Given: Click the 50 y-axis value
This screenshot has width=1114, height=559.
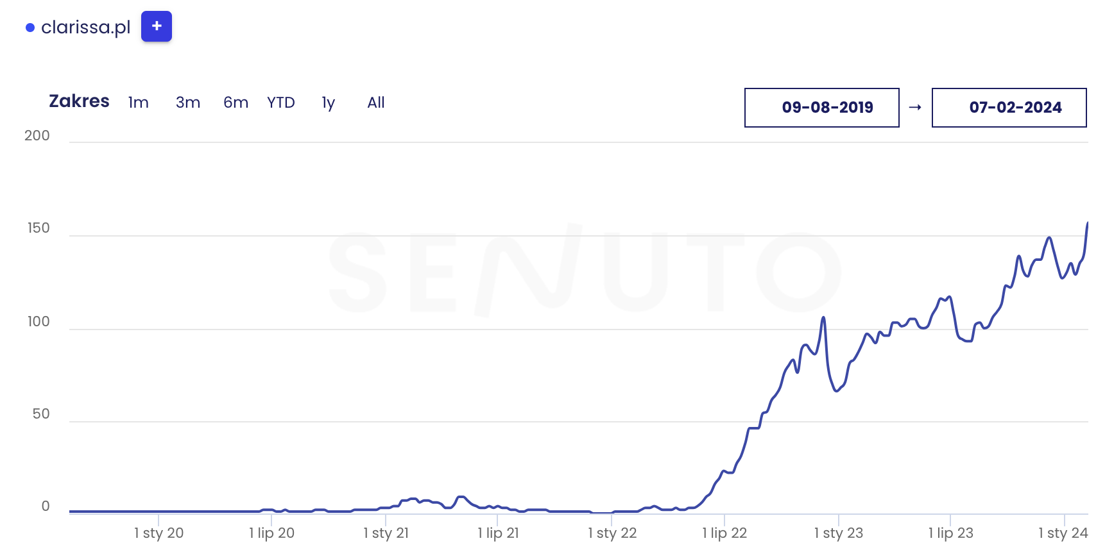Looking at the screenshot, I should point(41,413).
